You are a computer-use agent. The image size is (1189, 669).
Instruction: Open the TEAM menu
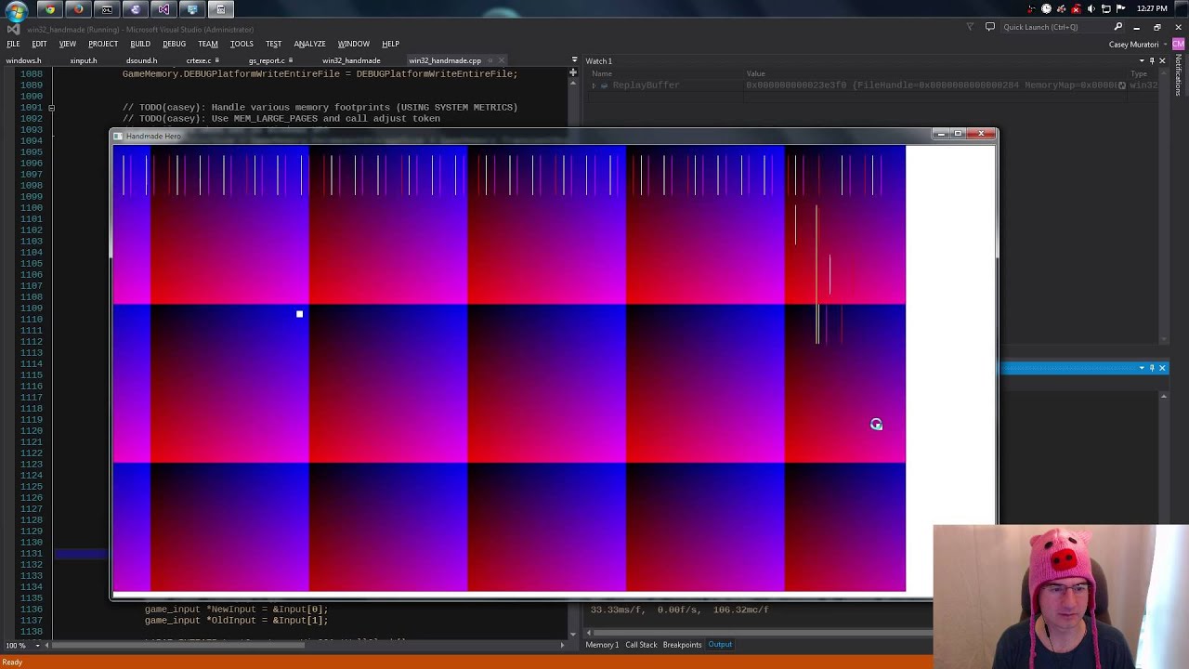[208, 44]
